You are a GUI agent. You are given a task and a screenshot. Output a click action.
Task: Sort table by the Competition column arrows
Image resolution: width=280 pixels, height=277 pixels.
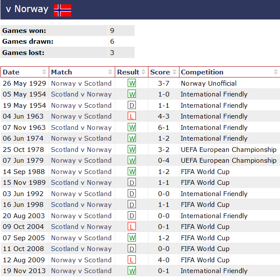click(x=276, y=72)
